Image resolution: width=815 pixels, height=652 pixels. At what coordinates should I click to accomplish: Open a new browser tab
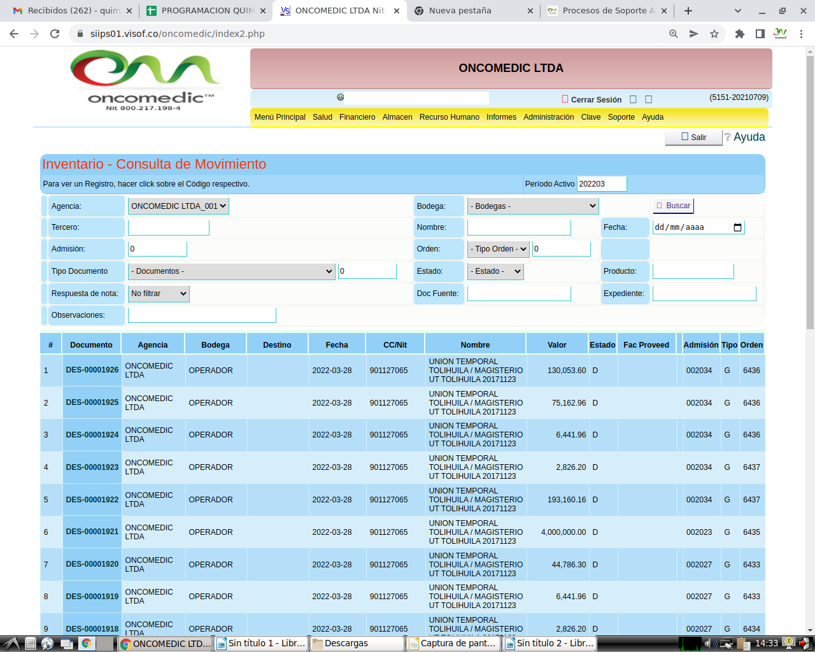click(x=688, y=11)
